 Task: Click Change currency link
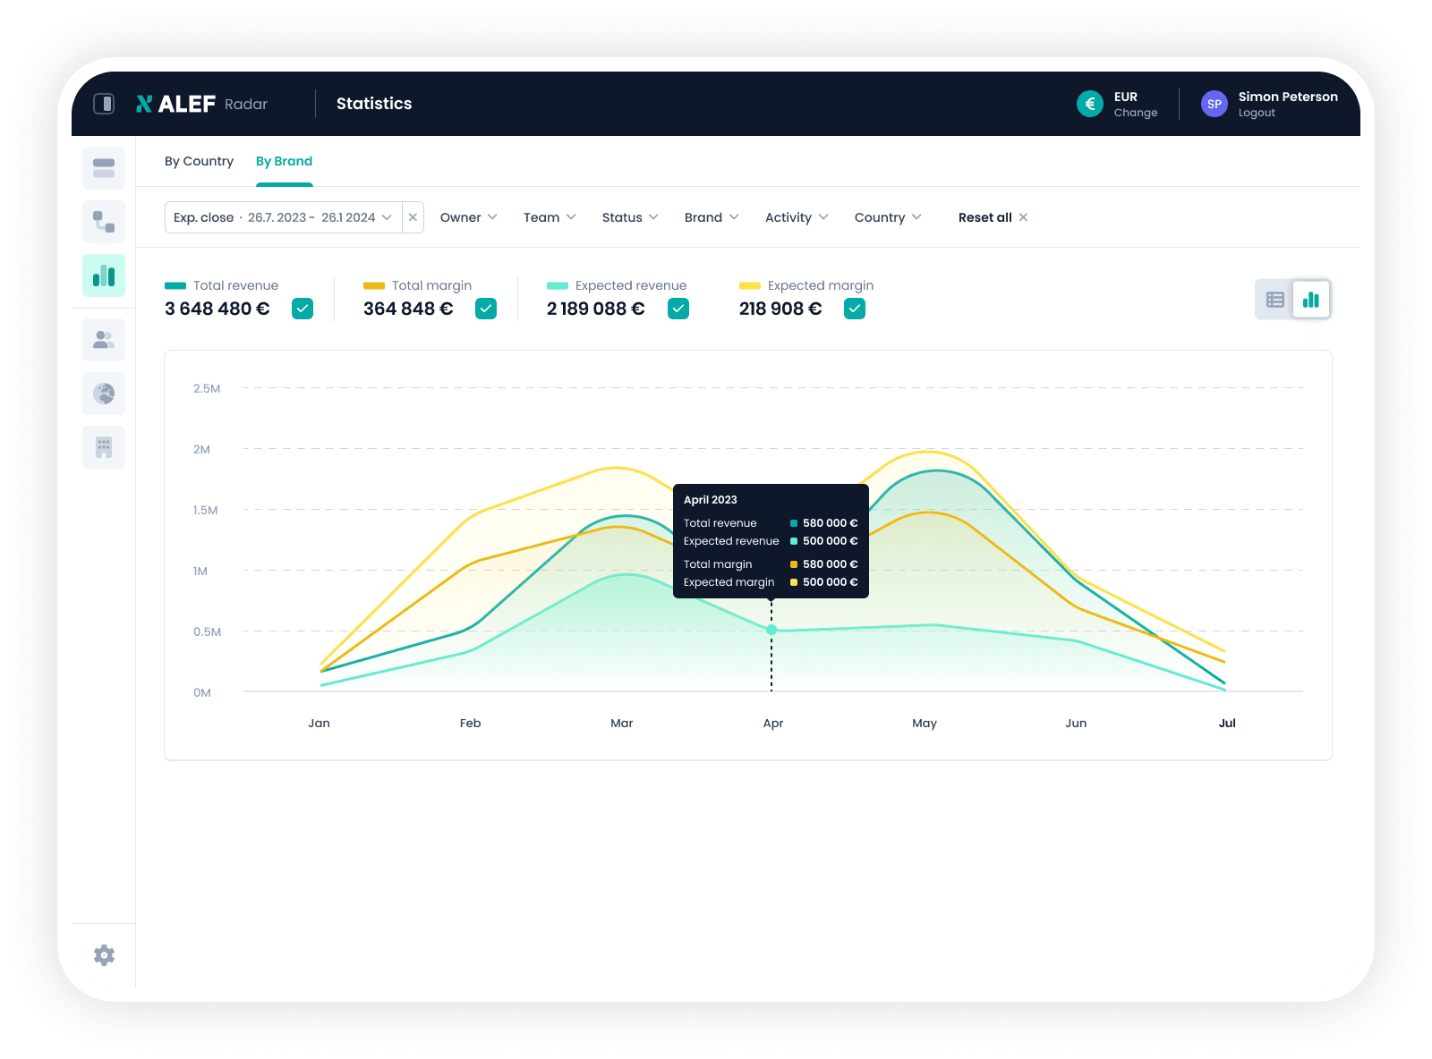1136,113
